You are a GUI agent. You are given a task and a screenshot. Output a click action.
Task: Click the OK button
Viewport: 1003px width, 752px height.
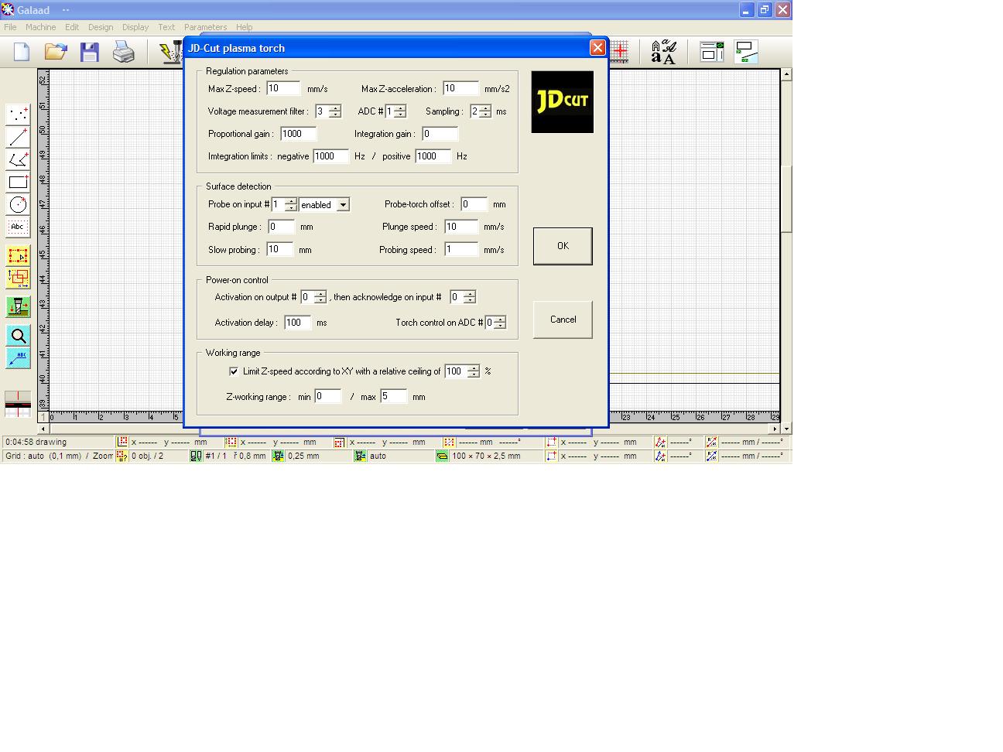[x=563, y=246]
